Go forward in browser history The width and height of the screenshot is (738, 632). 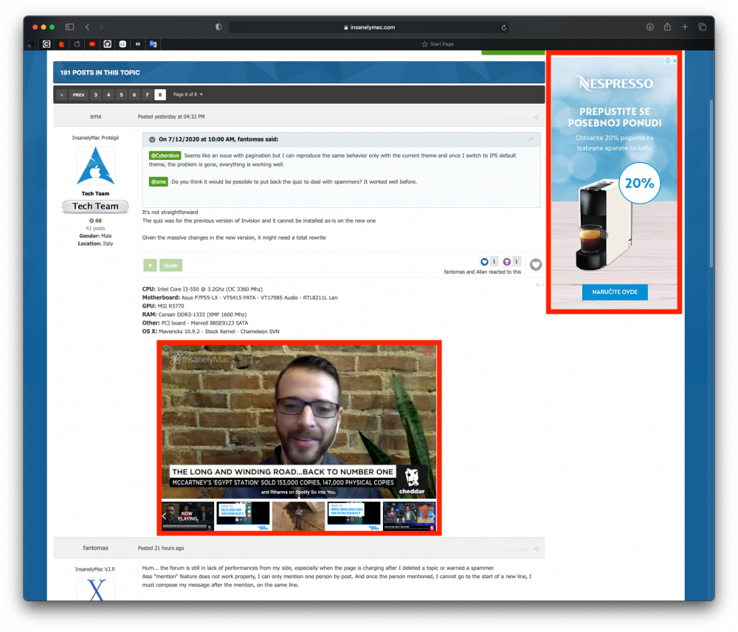[101, 27]
